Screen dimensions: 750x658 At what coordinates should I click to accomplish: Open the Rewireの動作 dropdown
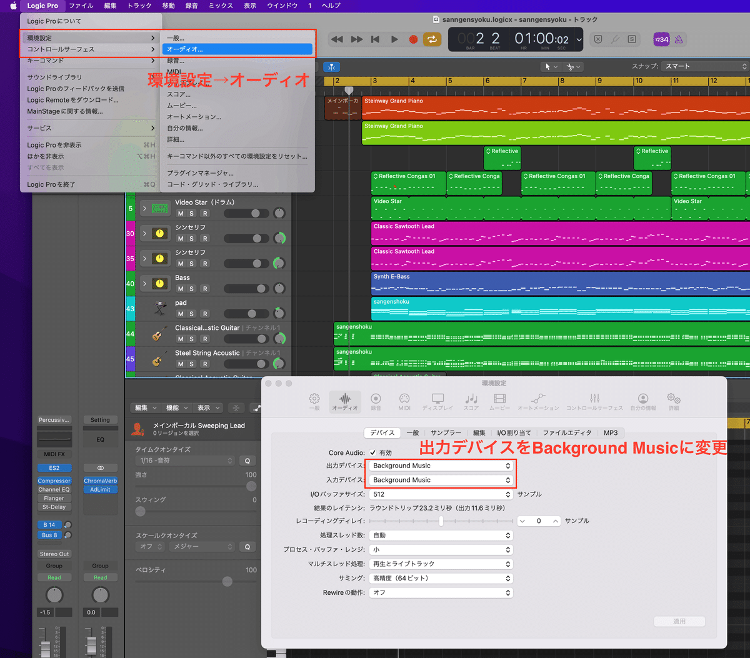[x=441, y=592]
